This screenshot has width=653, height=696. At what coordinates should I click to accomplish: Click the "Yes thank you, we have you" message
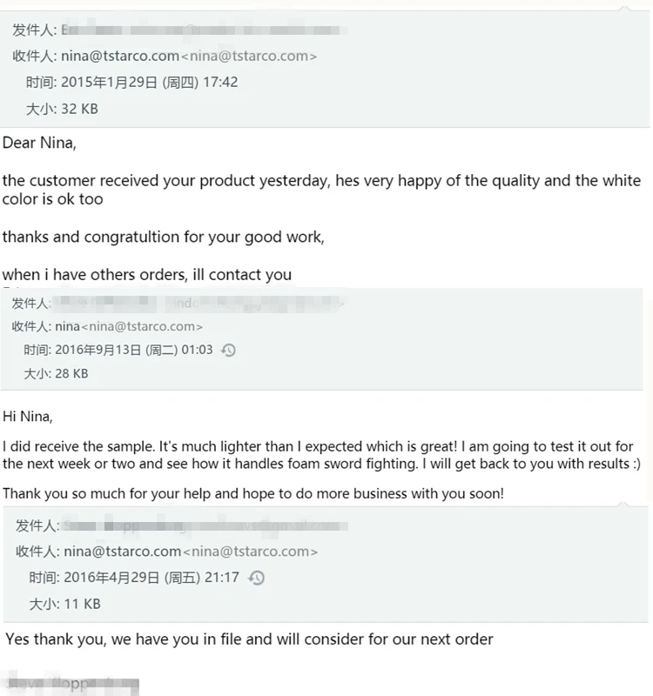(249, 639)
